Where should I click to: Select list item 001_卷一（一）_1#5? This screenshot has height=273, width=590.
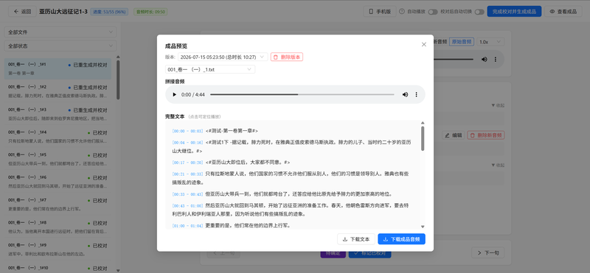(58, 159)
